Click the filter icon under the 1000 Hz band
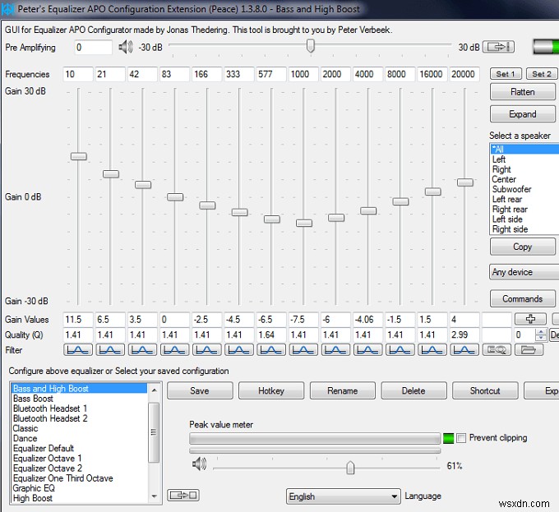The image size is (559, 512). 303,350
